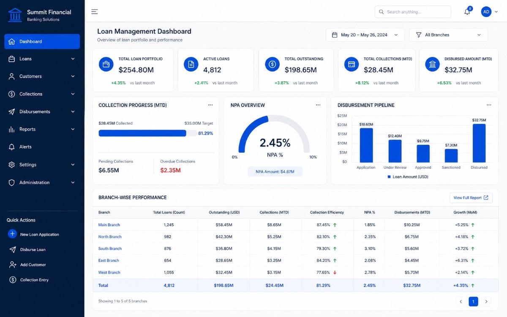
Task: Open the notifications bell
Action: point(467,12)
